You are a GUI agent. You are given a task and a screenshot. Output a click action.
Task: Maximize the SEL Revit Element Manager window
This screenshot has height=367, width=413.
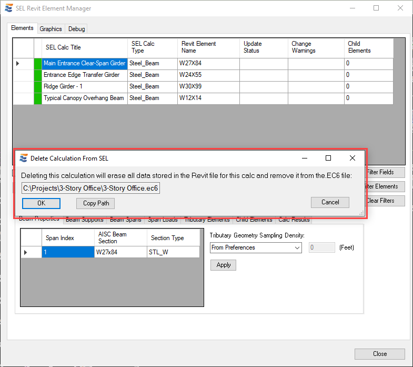(x=376, y=8)
